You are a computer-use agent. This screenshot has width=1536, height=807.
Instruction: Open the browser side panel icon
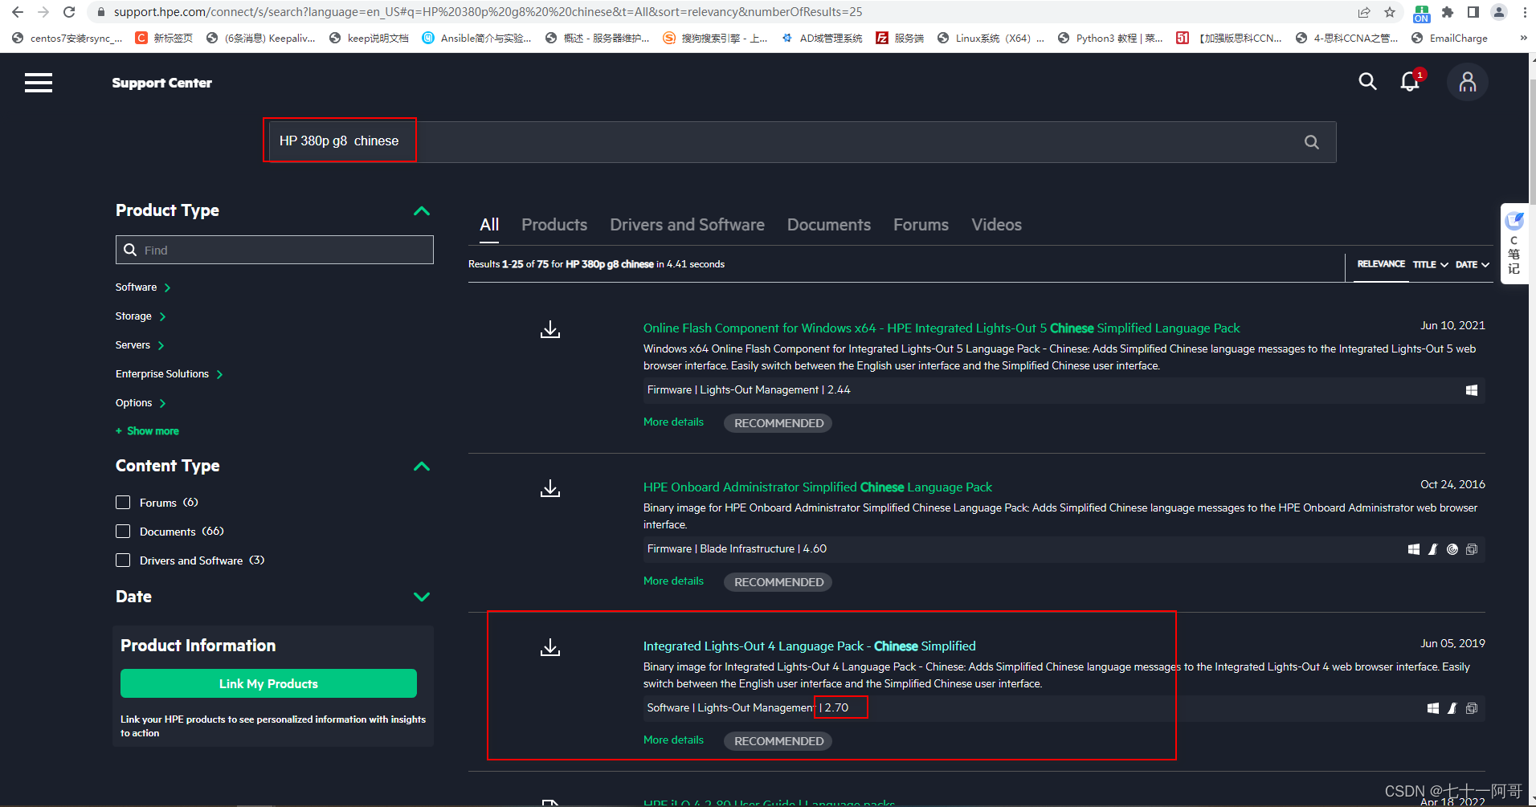tap(1473, 12)
